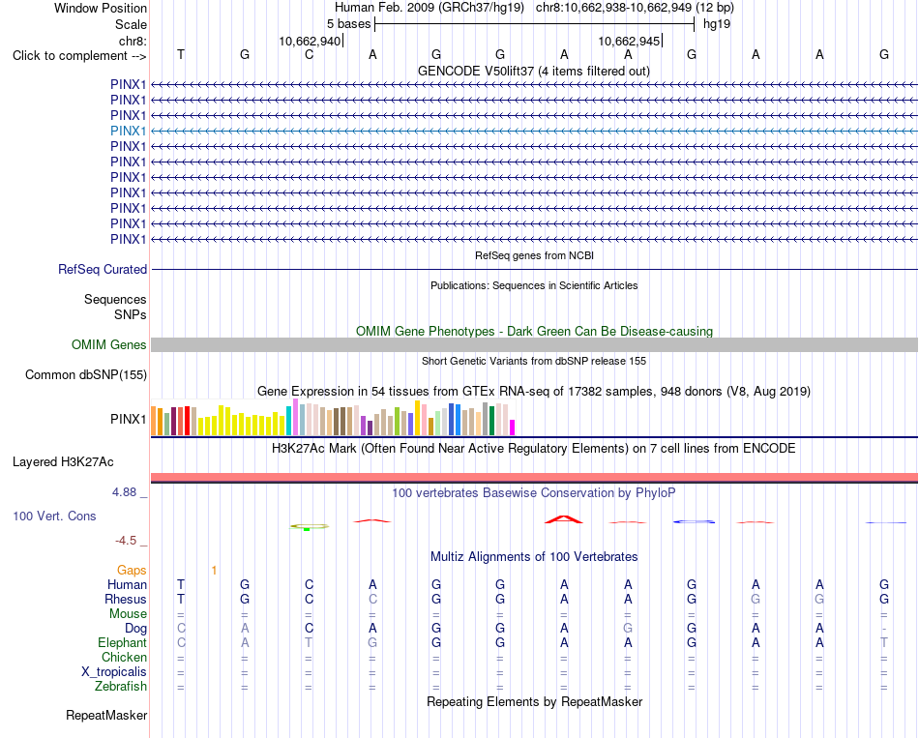Click 'Repeating Elements by RepeatMasker' title

click(534, 701)
